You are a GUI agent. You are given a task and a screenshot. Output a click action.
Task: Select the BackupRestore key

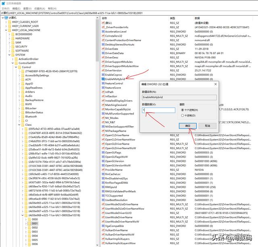pos(34,100)
